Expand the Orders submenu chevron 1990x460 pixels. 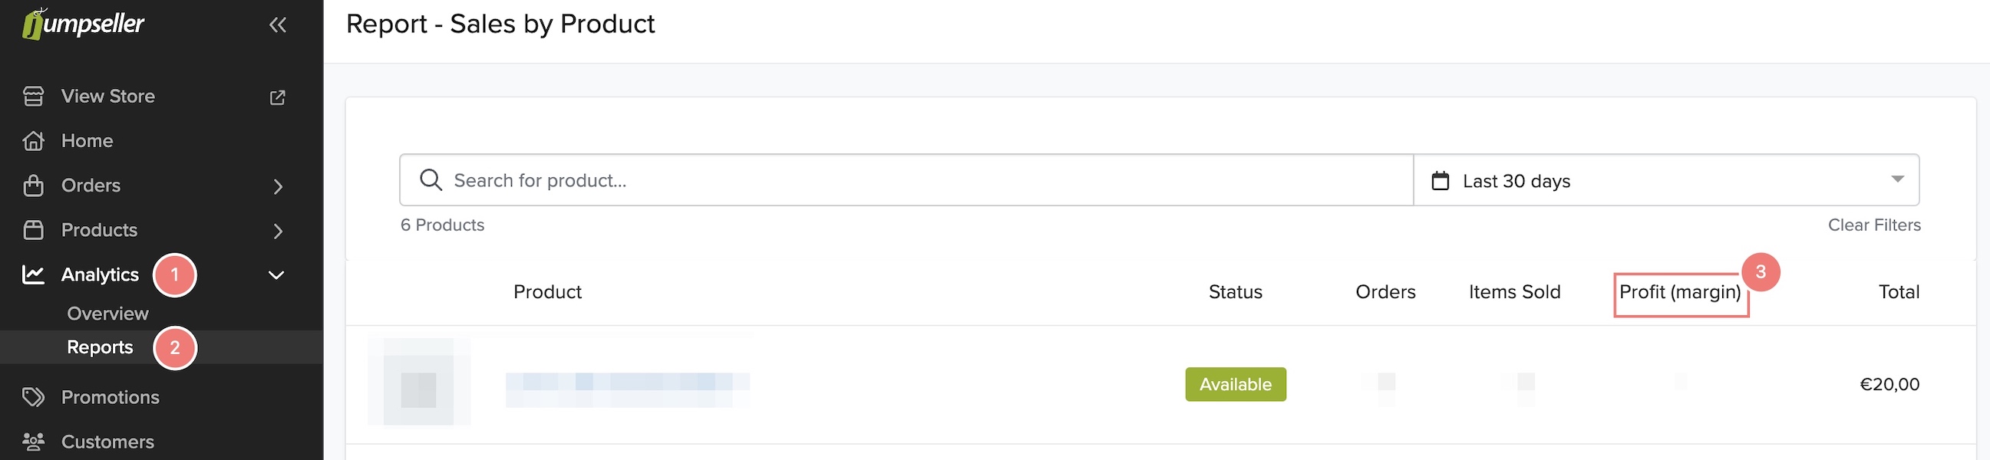[x=277, y=187]
